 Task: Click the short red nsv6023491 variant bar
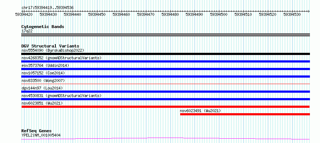(245, 114)
